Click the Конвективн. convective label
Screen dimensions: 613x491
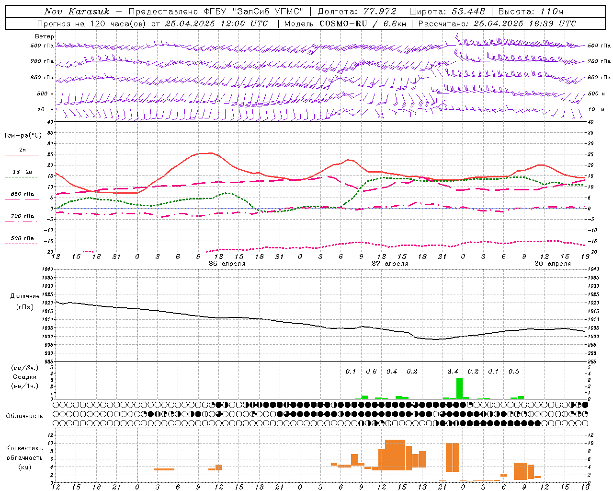coord(25,448)
